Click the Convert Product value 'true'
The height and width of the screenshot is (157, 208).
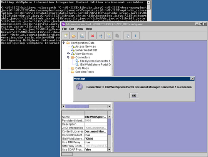pos(96,135)
